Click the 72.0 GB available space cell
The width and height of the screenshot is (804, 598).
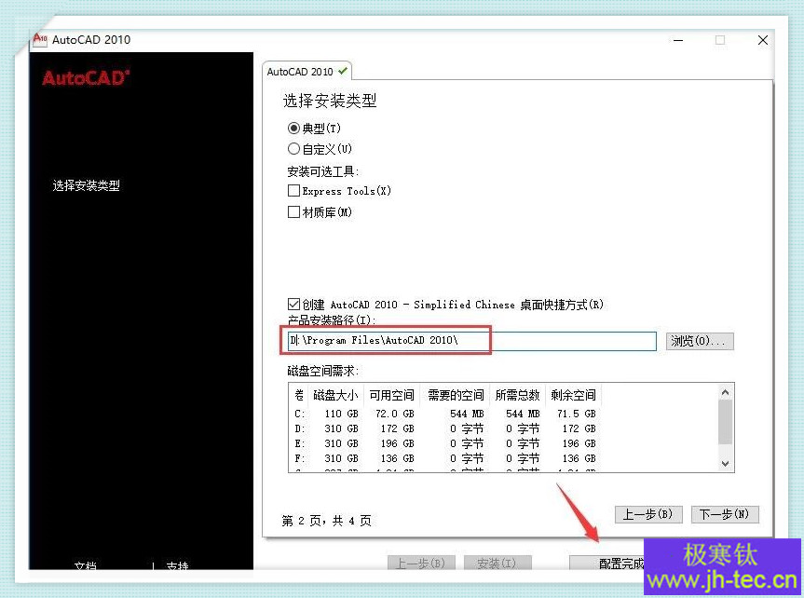pos(394,414)
